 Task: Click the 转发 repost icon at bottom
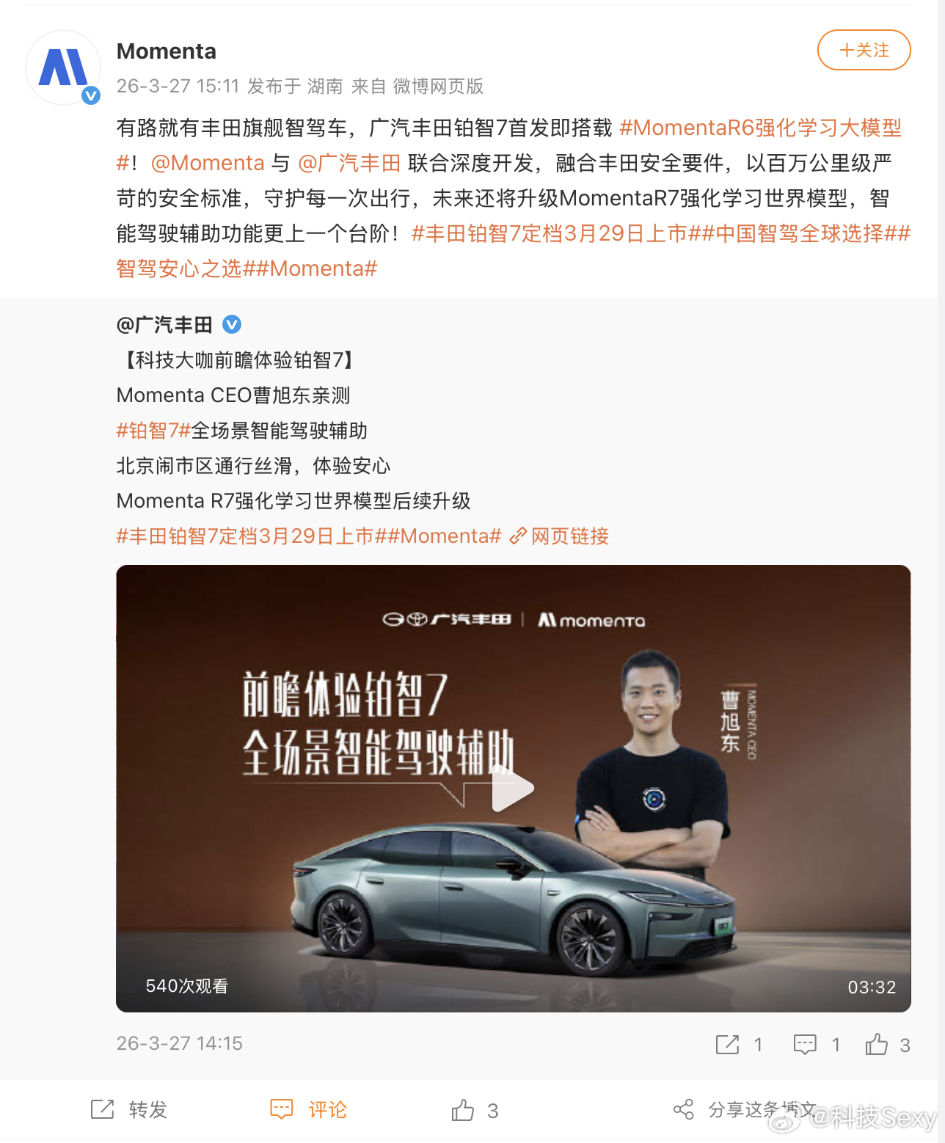pyautogui.click(x=103, y=1109)
